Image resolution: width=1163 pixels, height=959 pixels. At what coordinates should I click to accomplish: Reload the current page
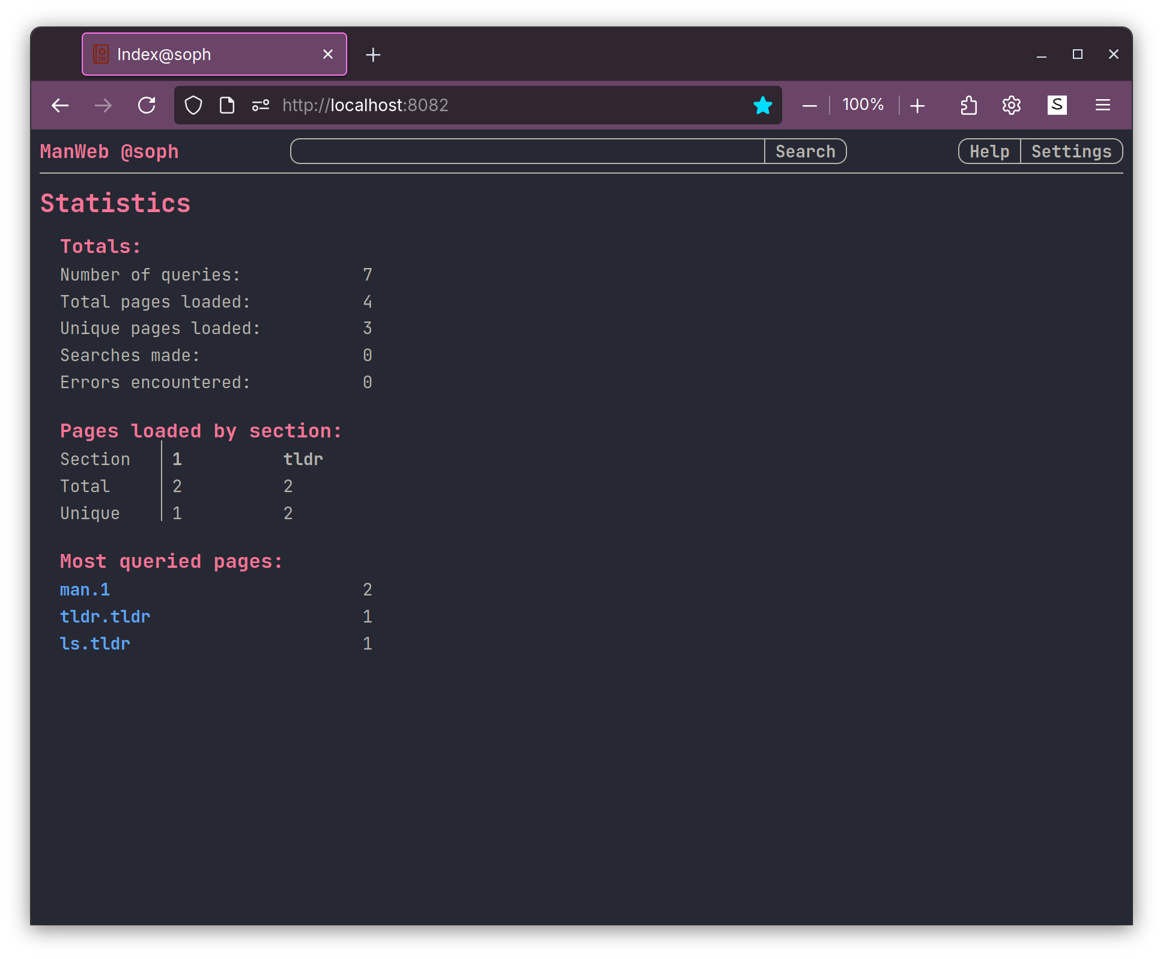[147, 106]
